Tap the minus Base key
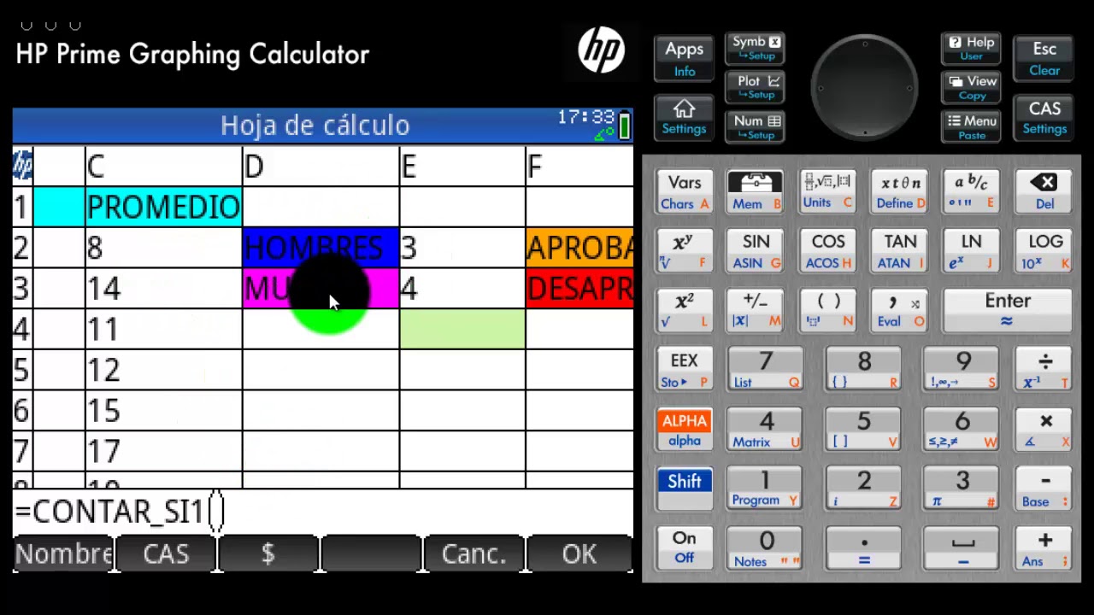Viewport: 1094px width, 615px height. coord(1044,489)
